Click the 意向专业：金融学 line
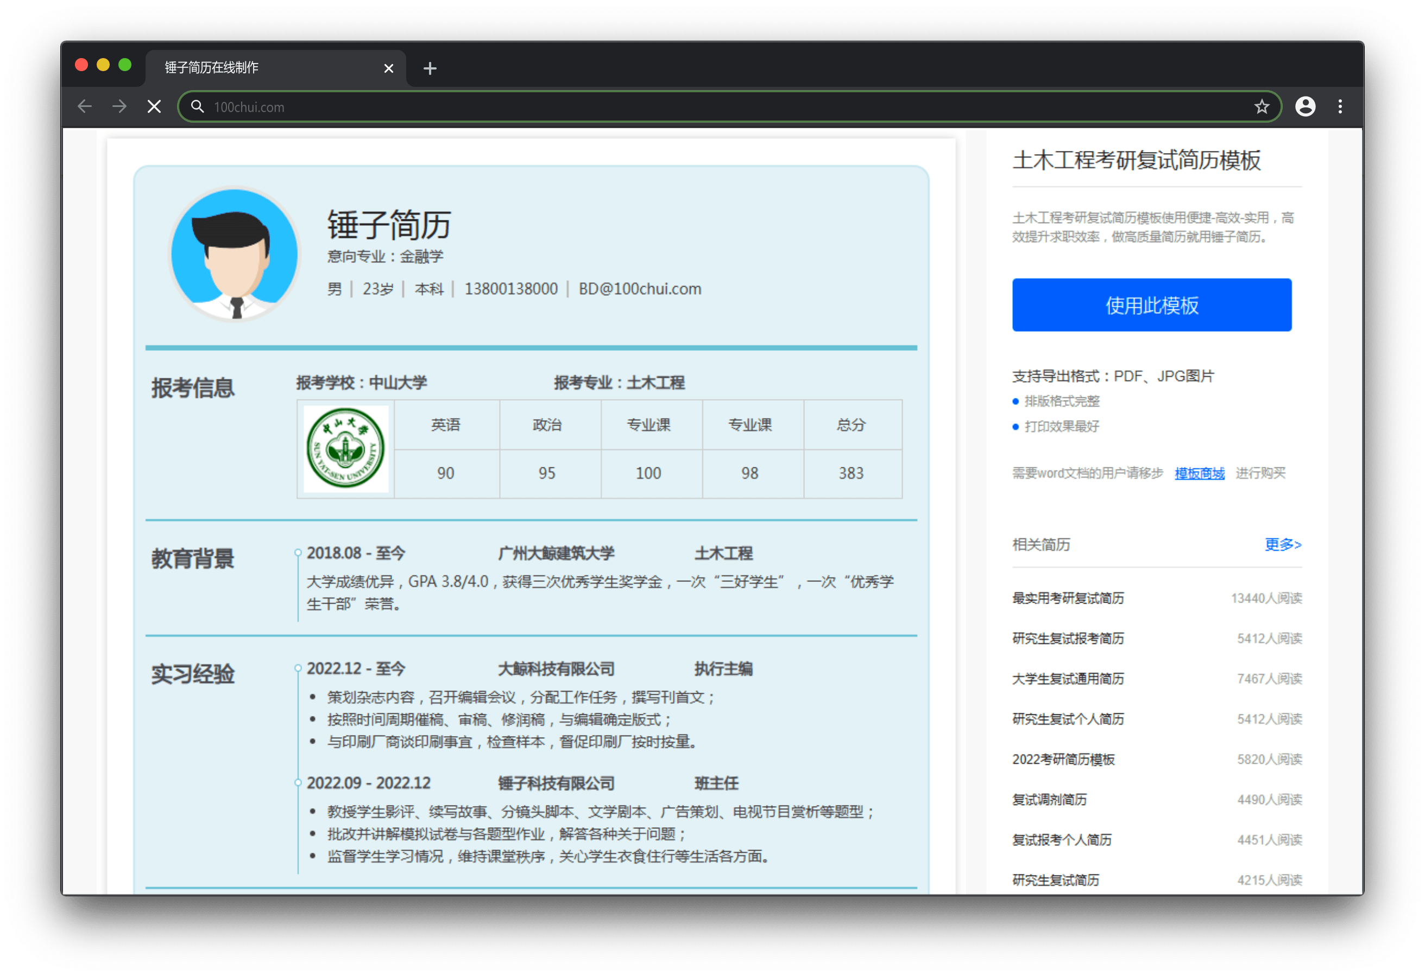 (384, 256)
